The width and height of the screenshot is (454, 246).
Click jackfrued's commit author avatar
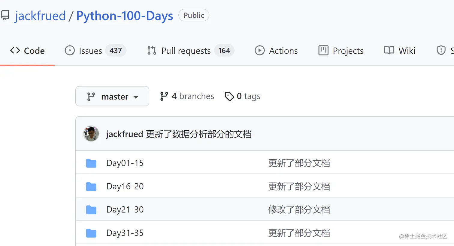pos(91,134)
